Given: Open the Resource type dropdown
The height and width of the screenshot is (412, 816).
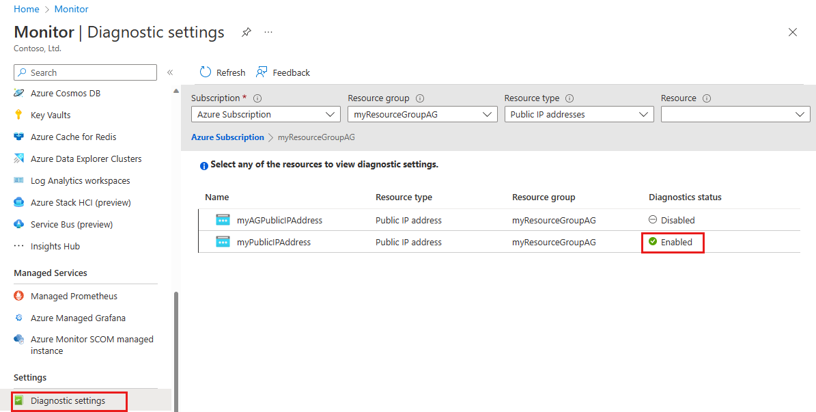Looking at the screenshot, I should 579,115.
